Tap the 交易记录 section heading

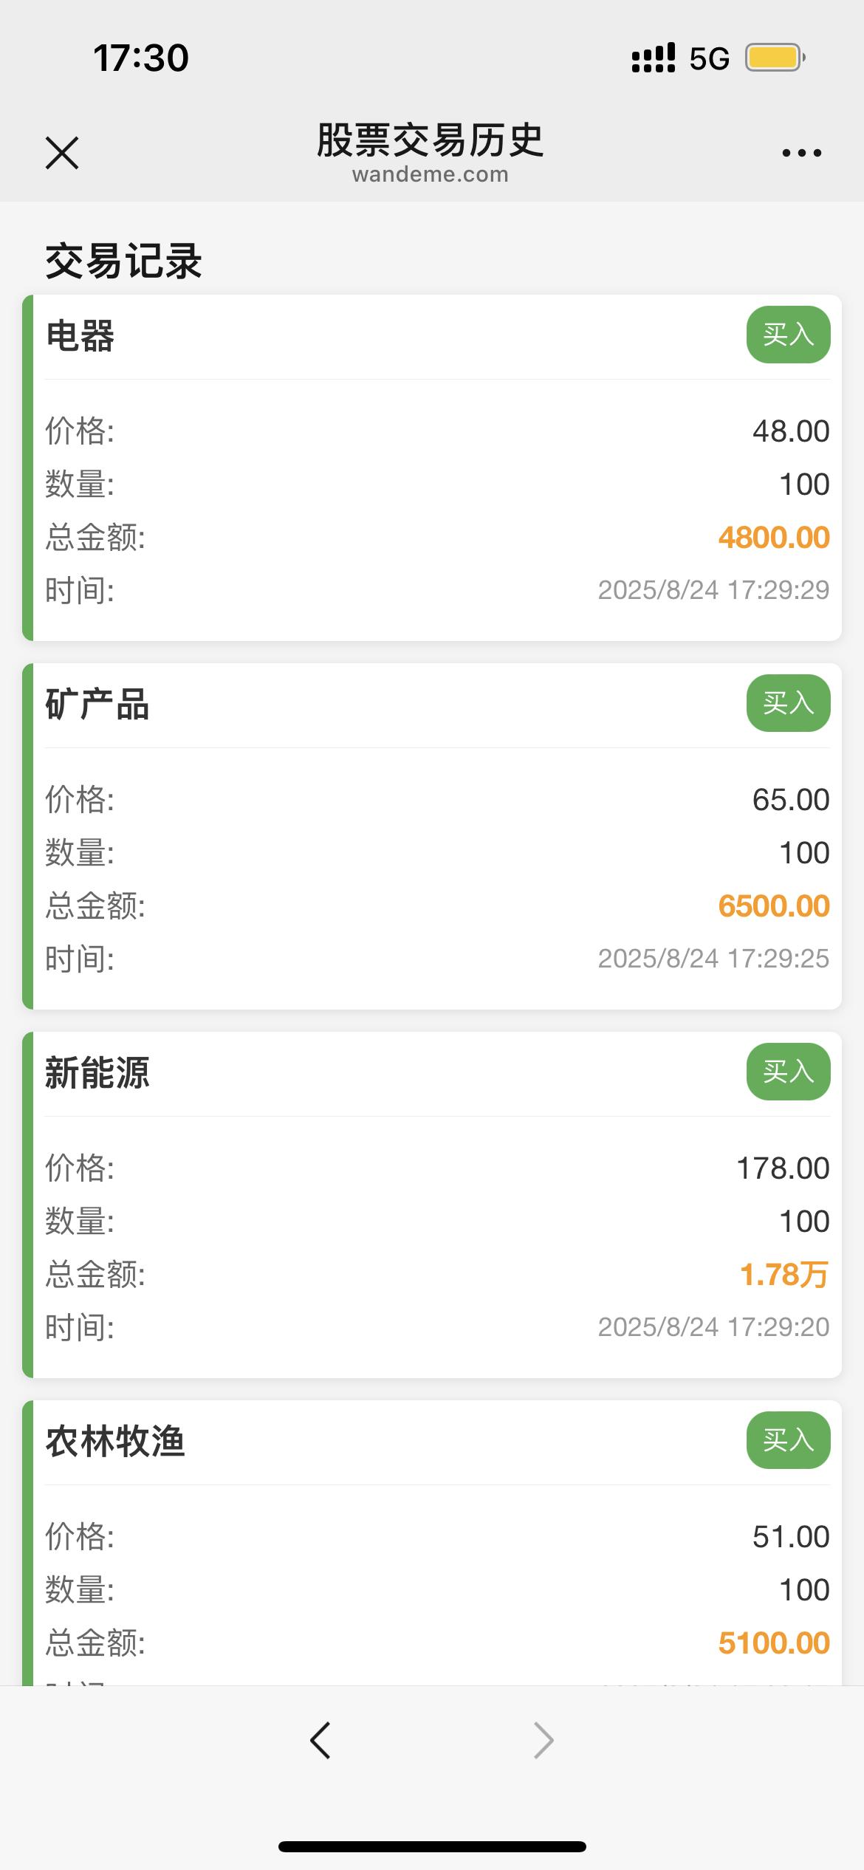point(123,261)
